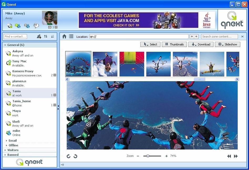
Task: Click the large skydiving preview image
Action: (x=152, y=115)
